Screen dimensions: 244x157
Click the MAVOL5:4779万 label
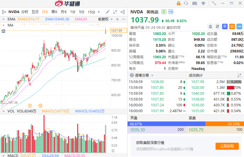56,111
